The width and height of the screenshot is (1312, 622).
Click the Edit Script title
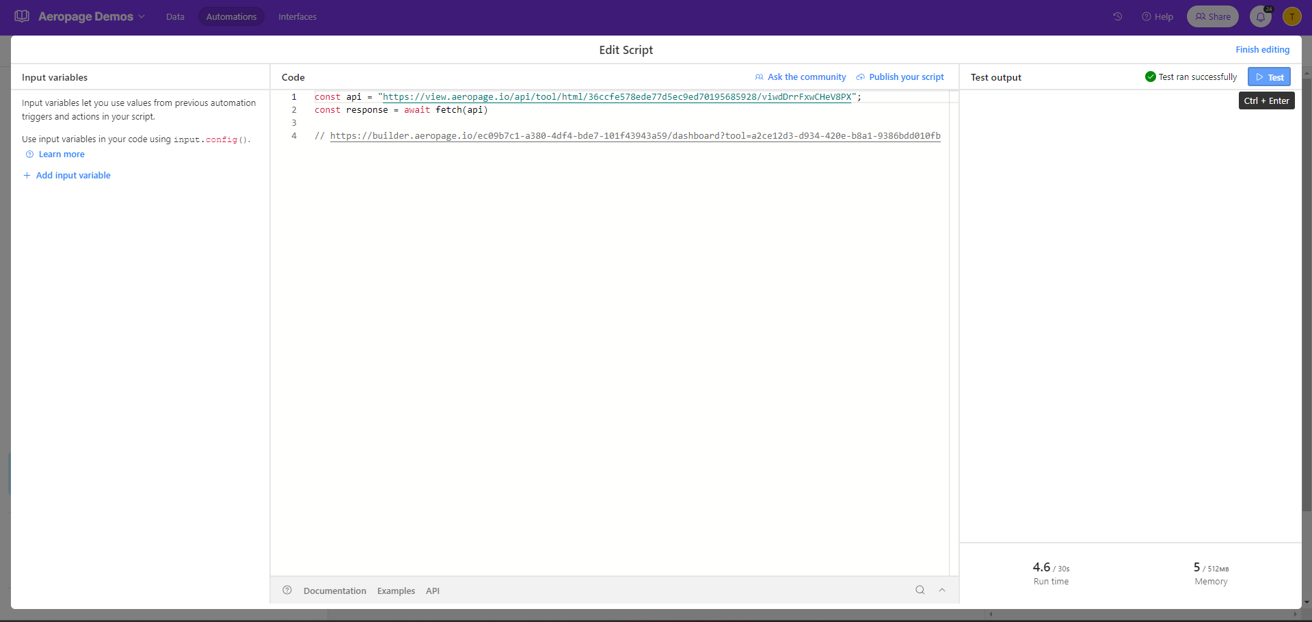626,50
